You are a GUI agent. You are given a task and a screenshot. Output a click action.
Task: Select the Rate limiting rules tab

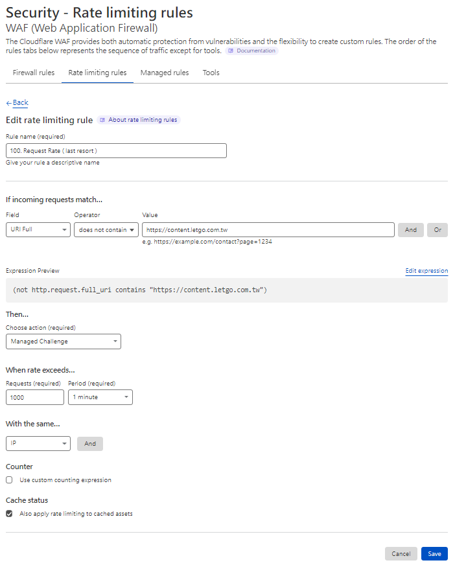click(x=97, y=73)
